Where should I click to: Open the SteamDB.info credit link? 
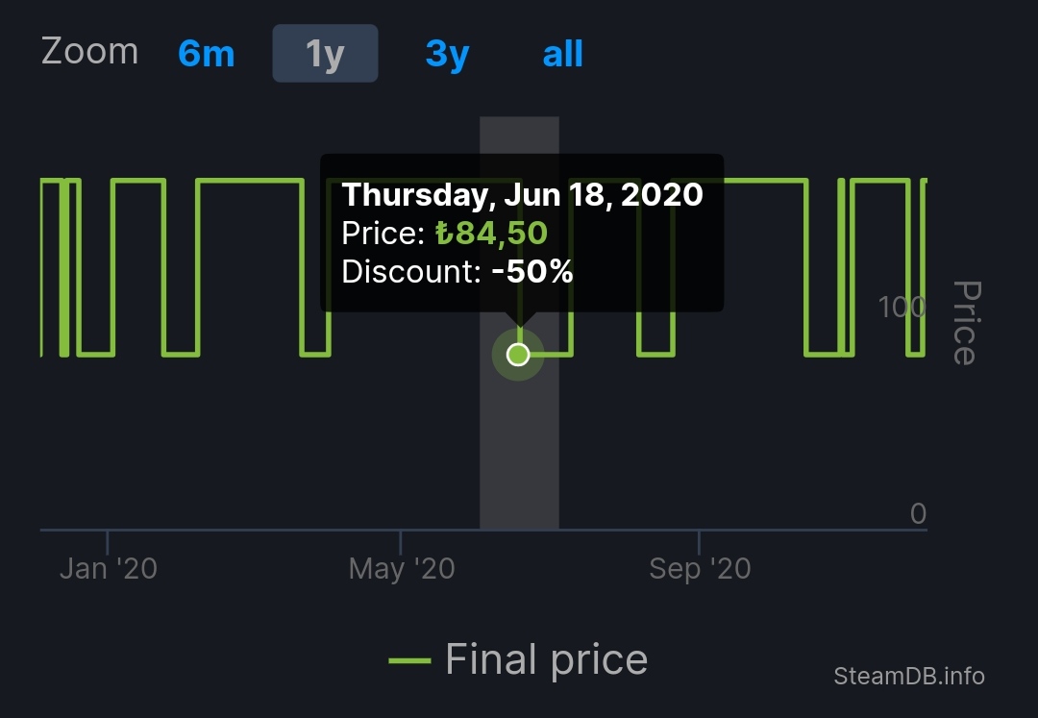coord(908,676)
